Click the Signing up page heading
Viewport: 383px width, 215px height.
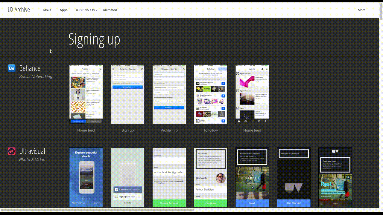(x=94, y=39)
